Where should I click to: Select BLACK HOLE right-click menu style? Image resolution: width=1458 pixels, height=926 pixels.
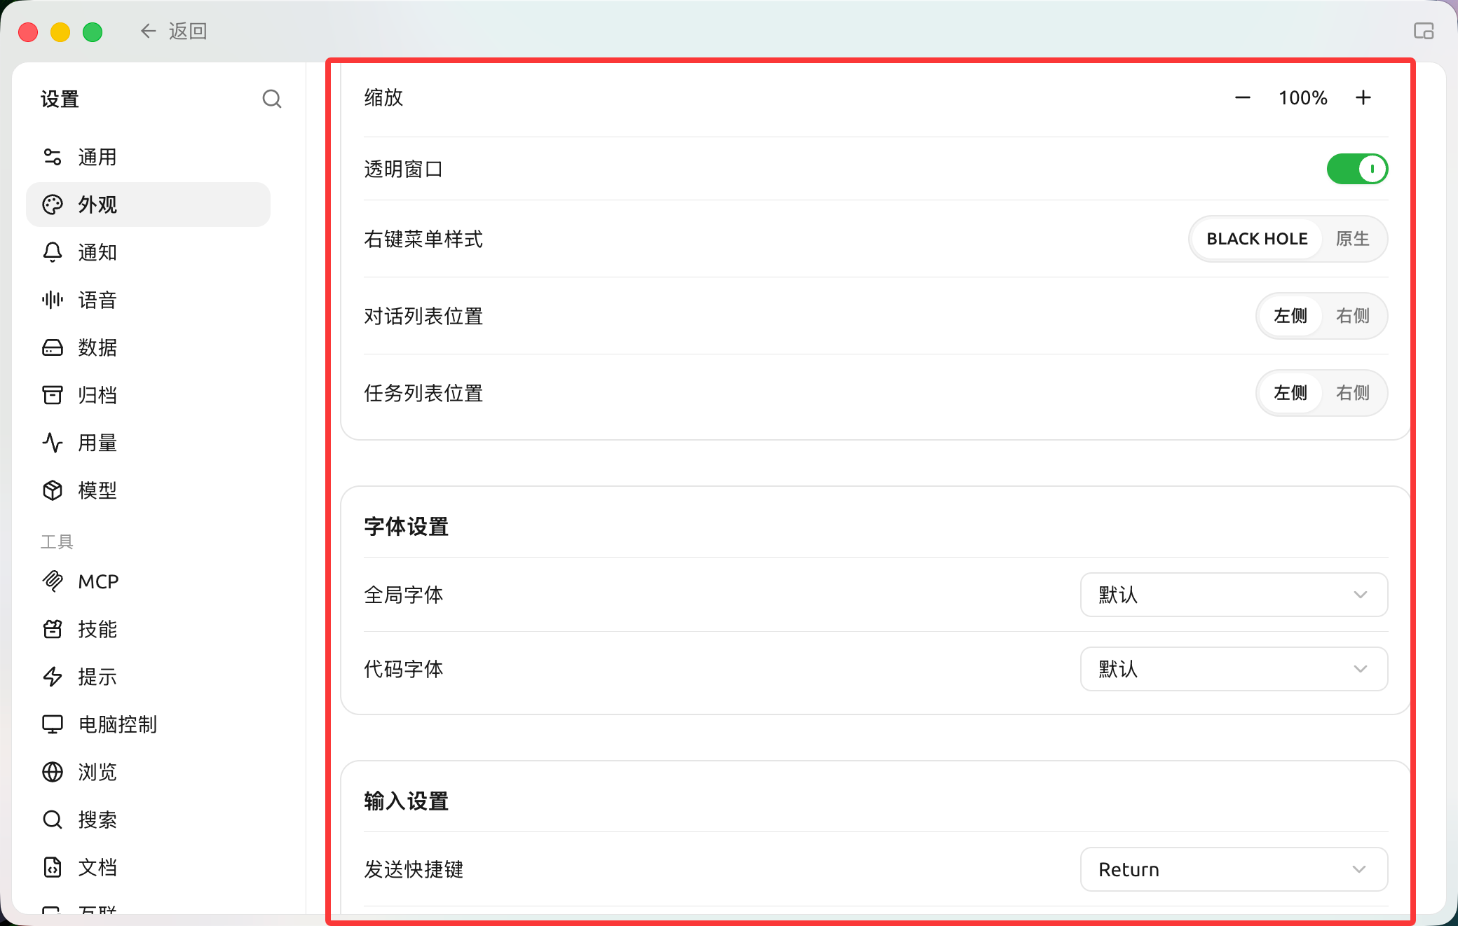[1256, 239]
